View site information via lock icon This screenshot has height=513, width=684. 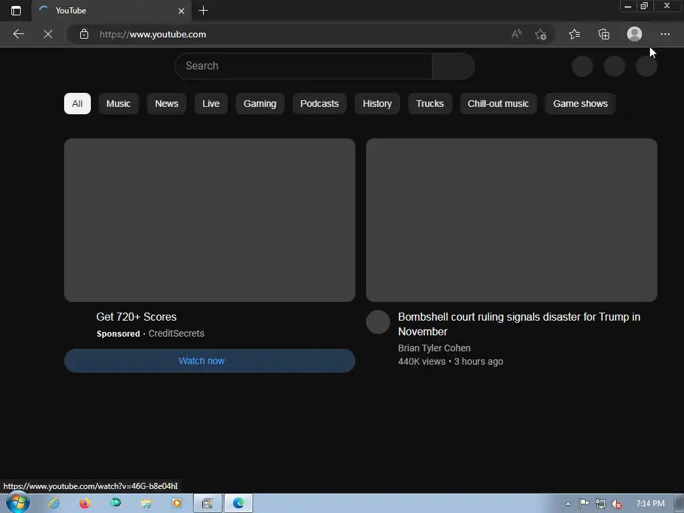pyautogui.click(x=84, y=34)
